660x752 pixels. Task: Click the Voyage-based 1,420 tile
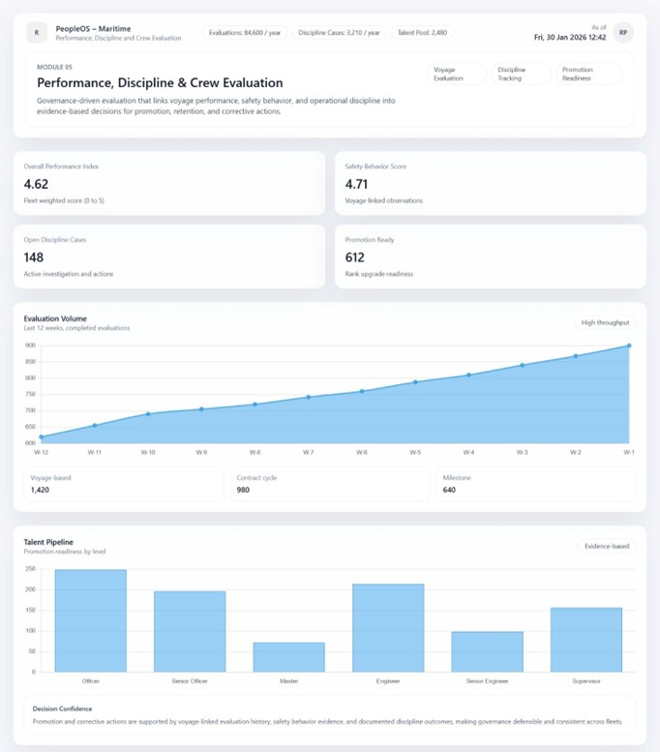126,484
